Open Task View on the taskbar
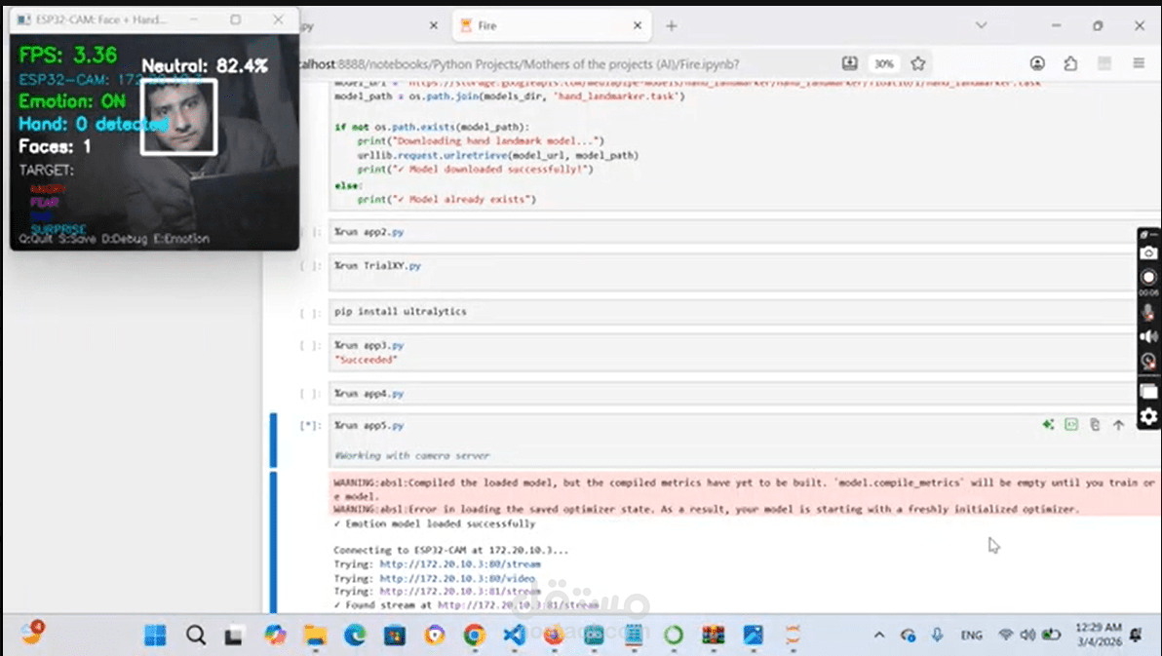 (x=234, y=636)
